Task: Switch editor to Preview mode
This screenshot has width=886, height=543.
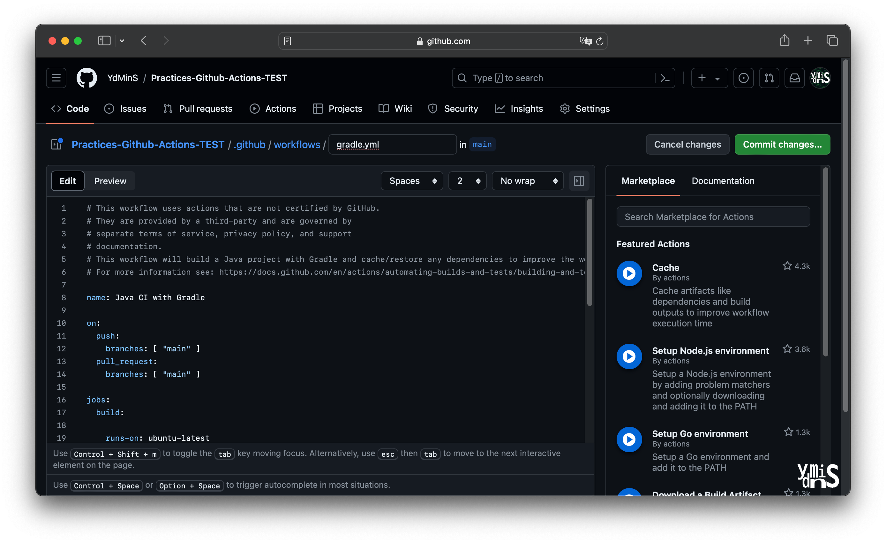Action: (110, 181)
